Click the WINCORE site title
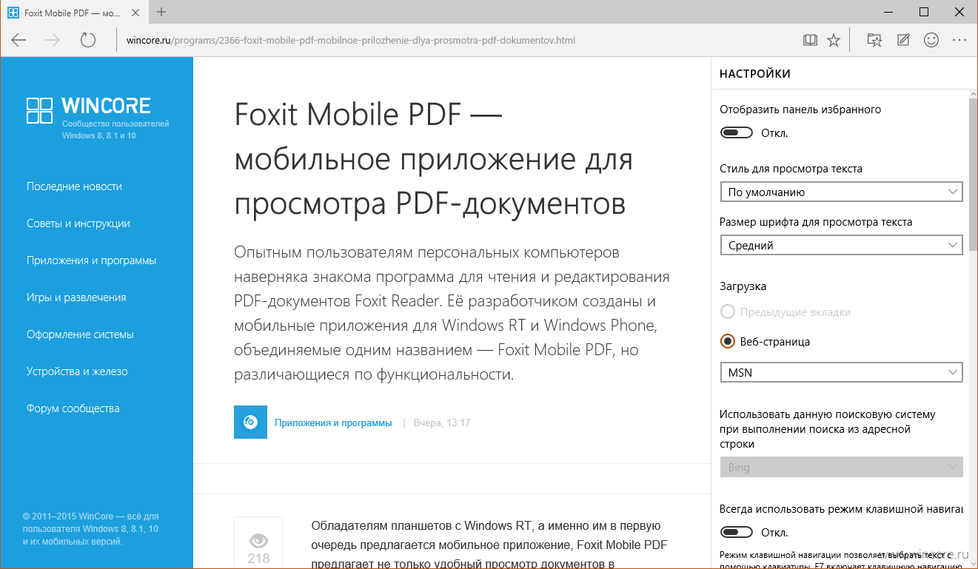978x569 pixels. pos(107,106)
